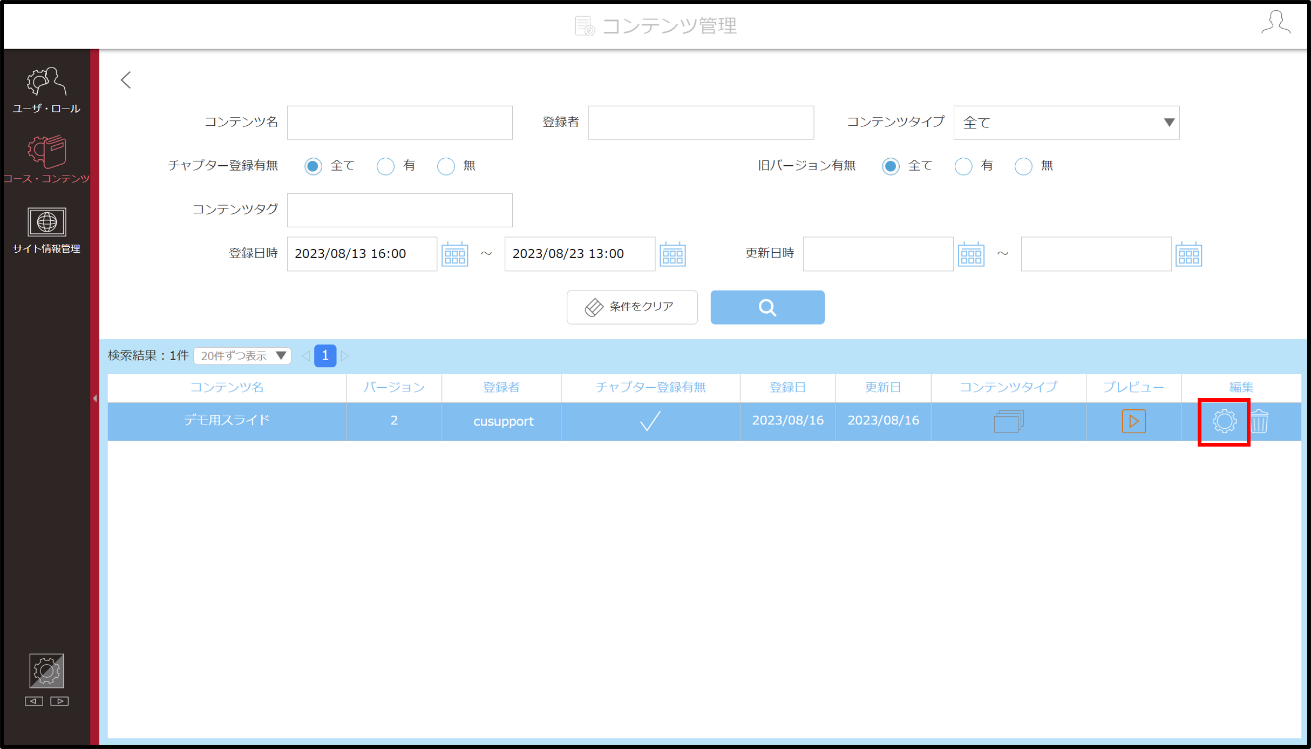The width and height of the screenshot is (1311, 749).
Task: Sort by チャプター登録有無 column header
Action: [650, 387]
